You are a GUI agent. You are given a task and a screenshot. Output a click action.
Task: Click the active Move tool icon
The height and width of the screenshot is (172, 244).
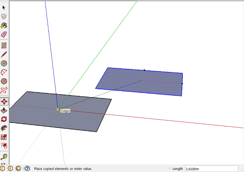point(4,102)
